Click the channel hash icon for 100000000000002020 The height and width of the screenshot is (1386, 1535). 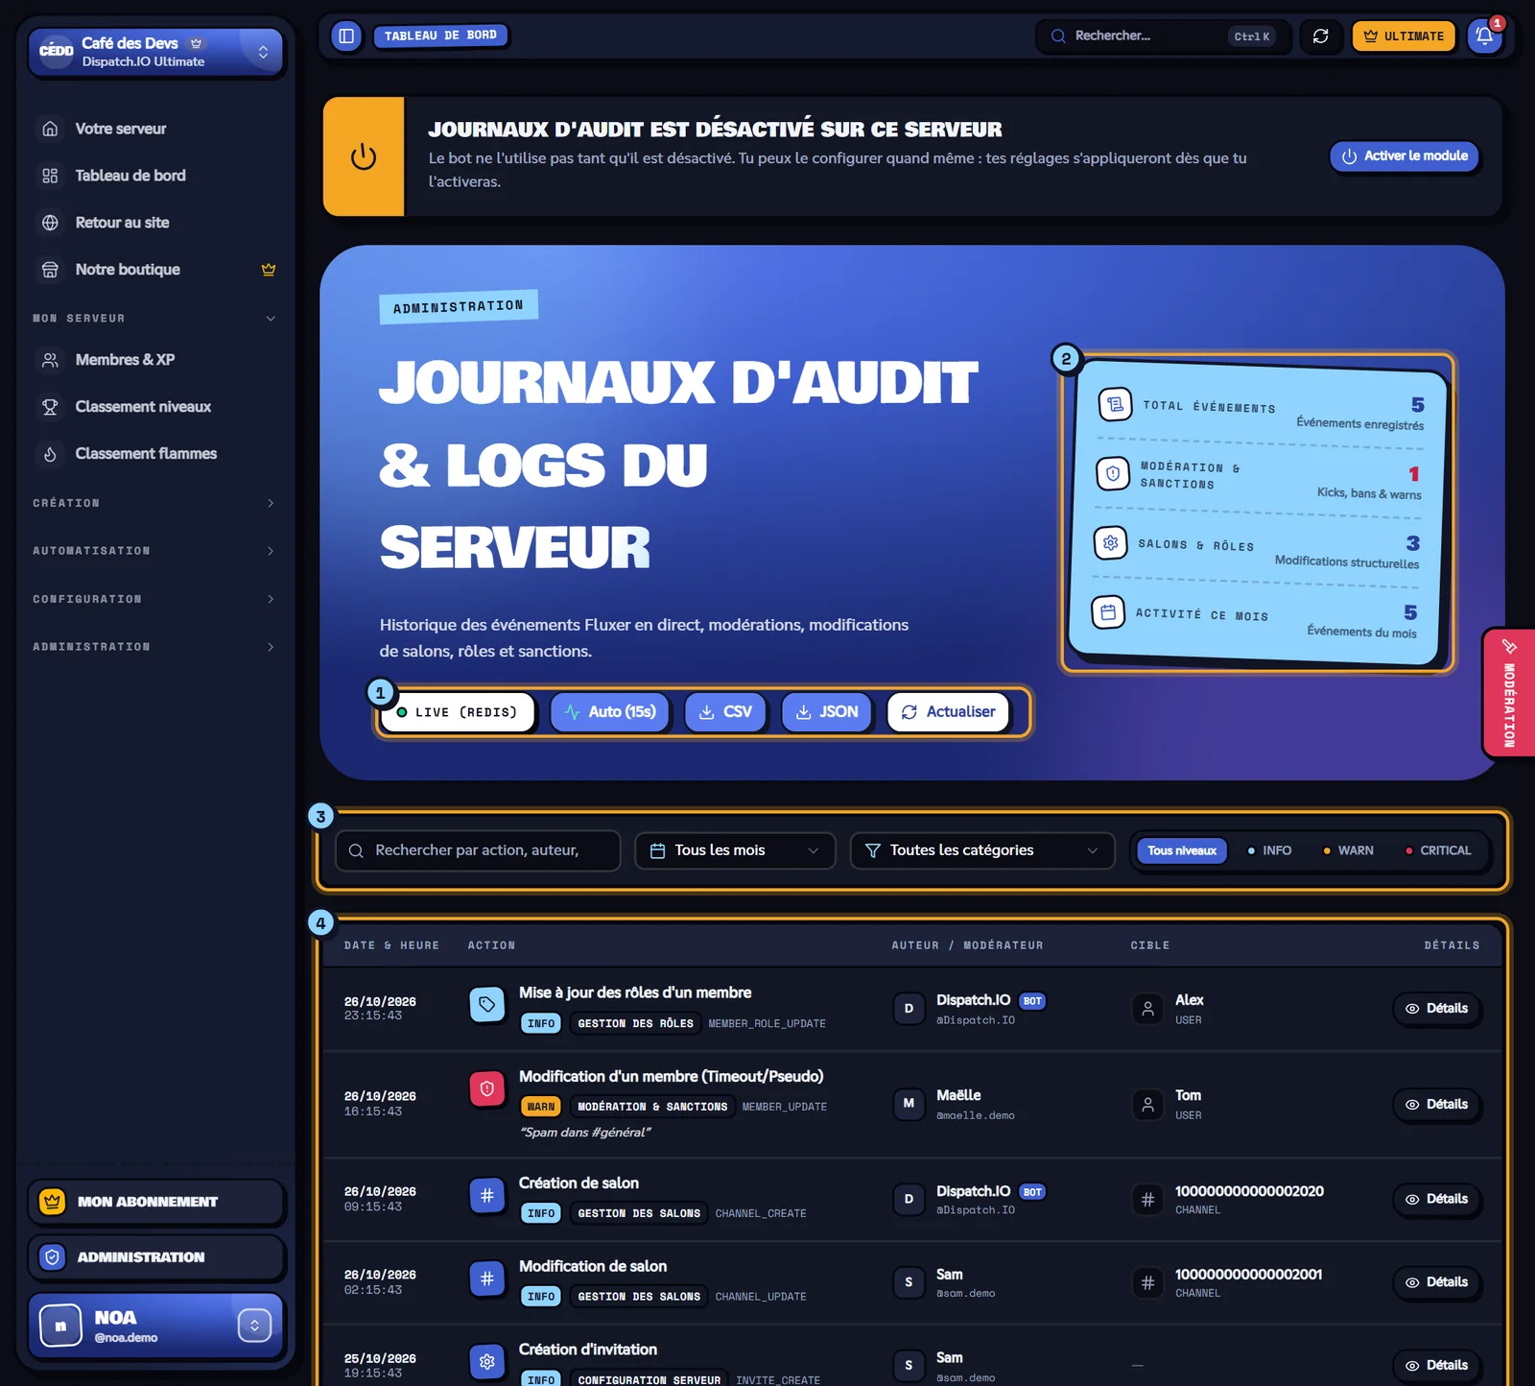click(x=1147, y=1199)
